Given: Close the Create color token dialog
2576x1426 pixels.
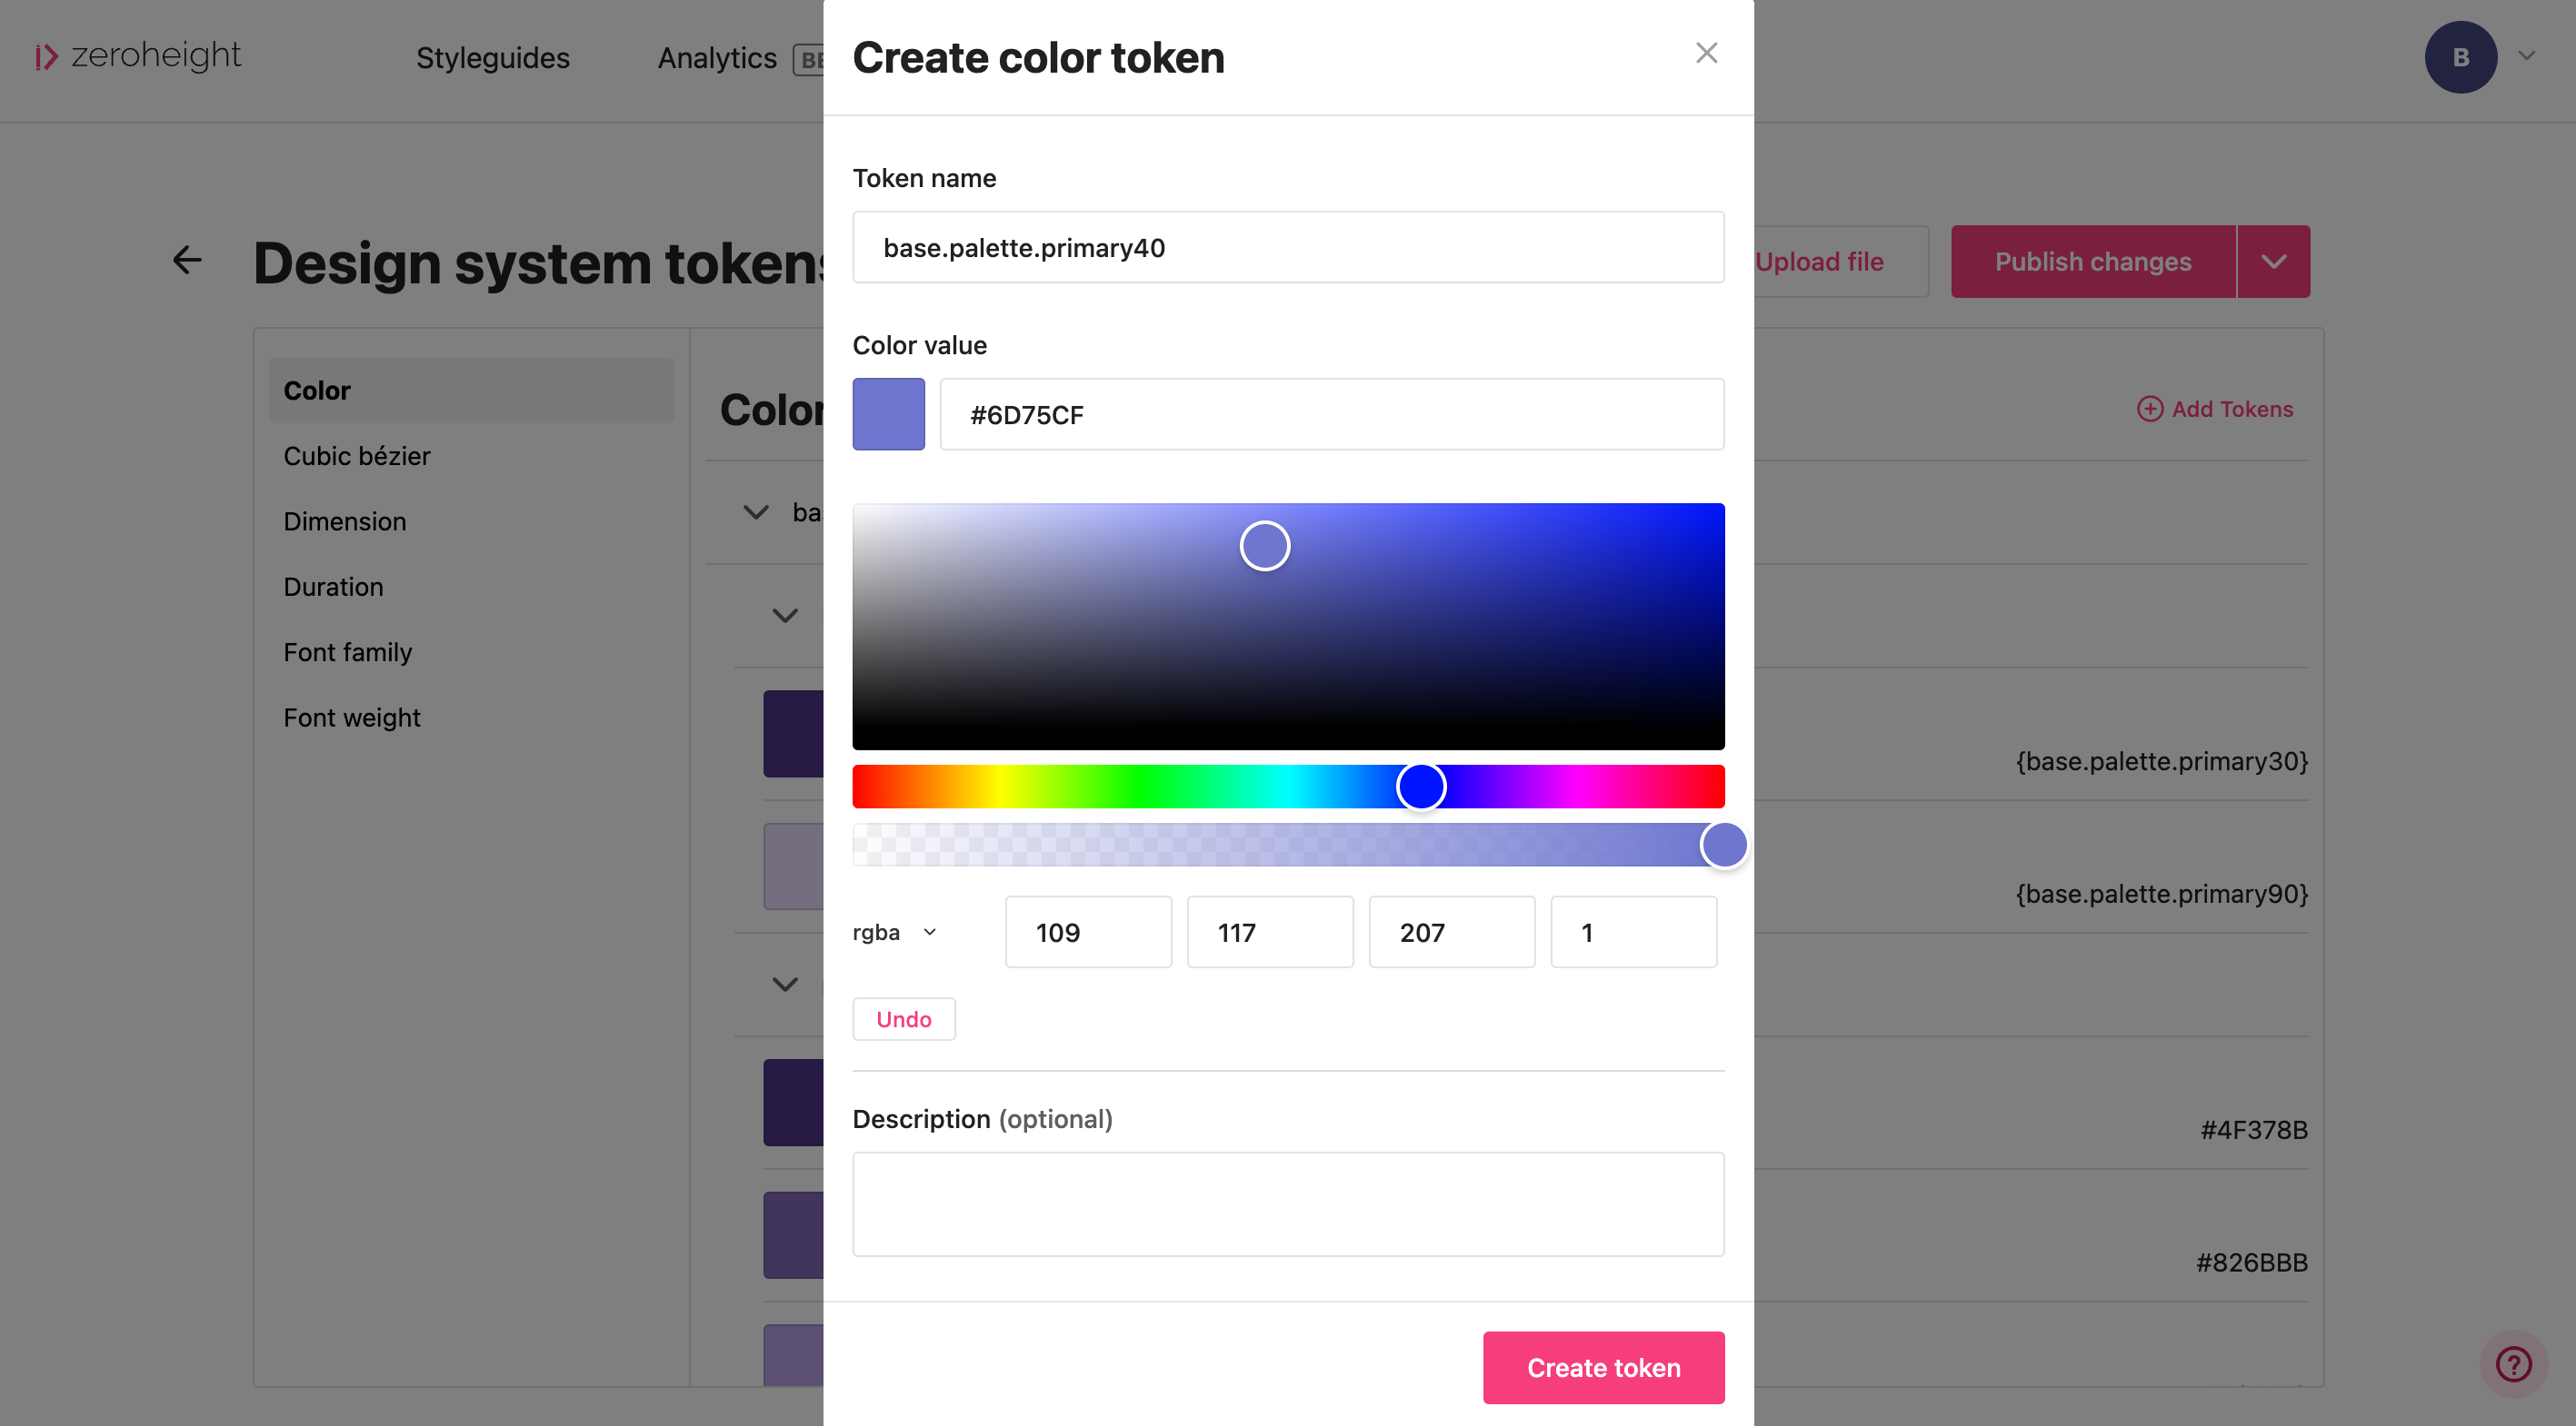Looking at the screenshot, I should pyautogui.click(x=1706, y=53).
